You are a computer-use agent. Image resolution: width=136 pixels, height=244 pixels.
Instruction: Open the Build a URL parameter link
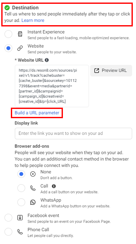37,113
